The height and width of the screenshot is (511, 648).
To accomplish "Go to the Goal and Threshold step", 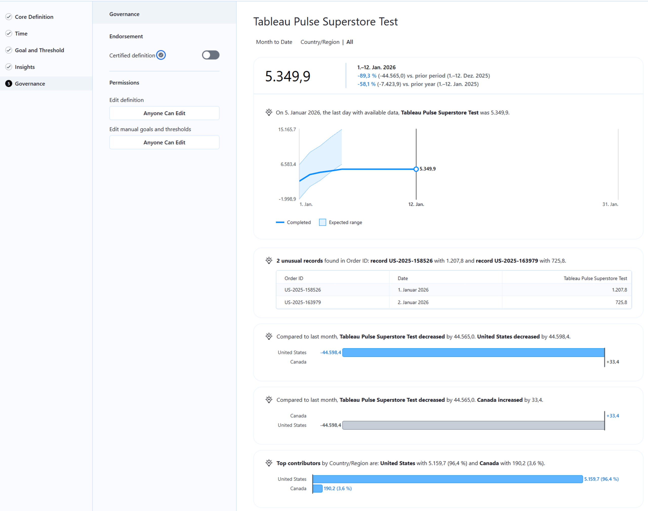I will [39, 50].
